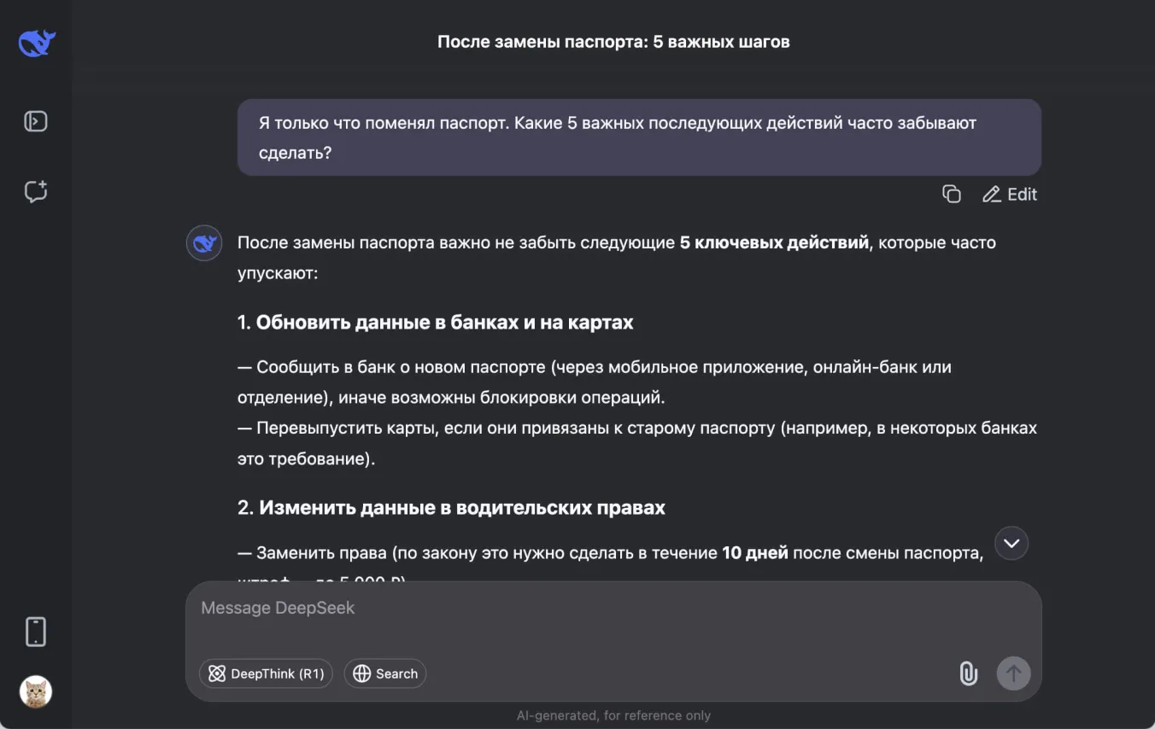Click heading «Изменить данные в водительских правах»
The width and height of the screenshot is (1155, 729).
tap(461, 508)
